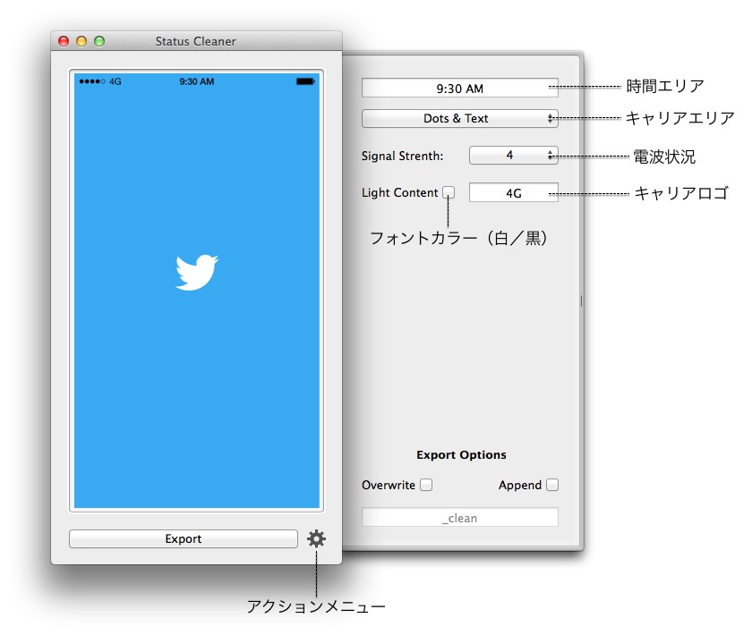Zoom the Status Cleaner window with green button
This screenshot has height=635, width=752.
click(99, 41)
